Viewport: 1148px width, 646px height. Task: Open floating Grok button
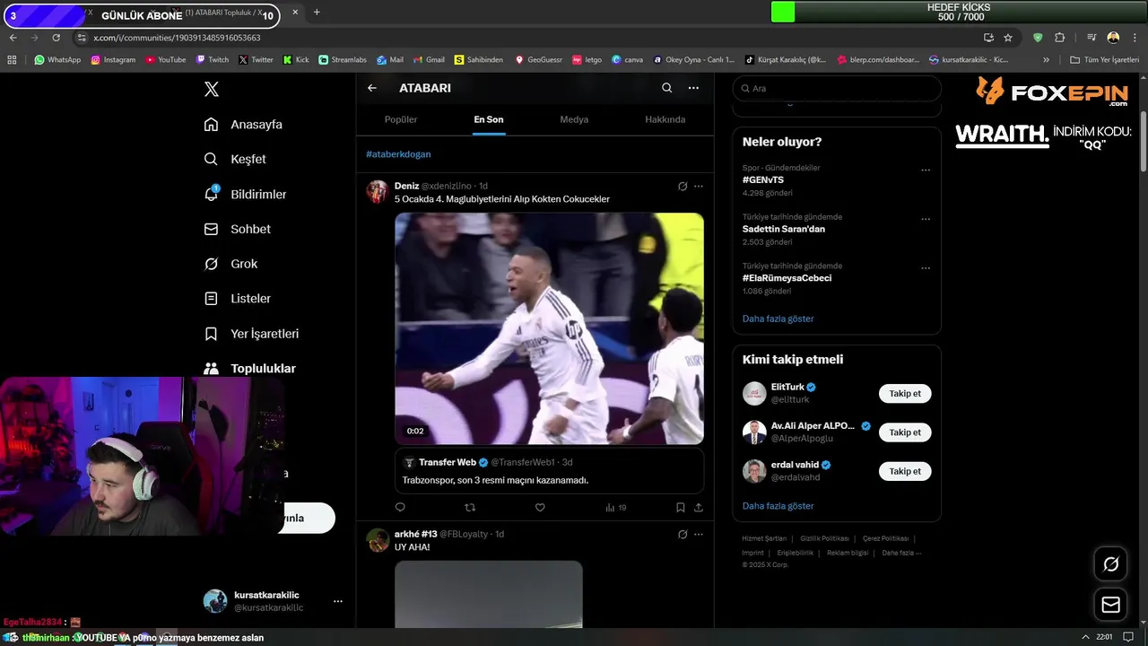(x=1110, y=564)
